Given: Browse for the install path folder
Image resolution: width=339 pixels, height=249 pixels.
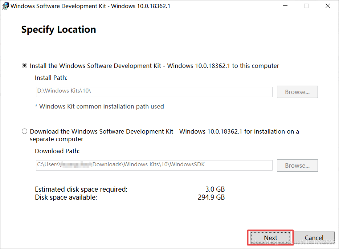Looking at the screenshot, I should [x=297, y=92].
